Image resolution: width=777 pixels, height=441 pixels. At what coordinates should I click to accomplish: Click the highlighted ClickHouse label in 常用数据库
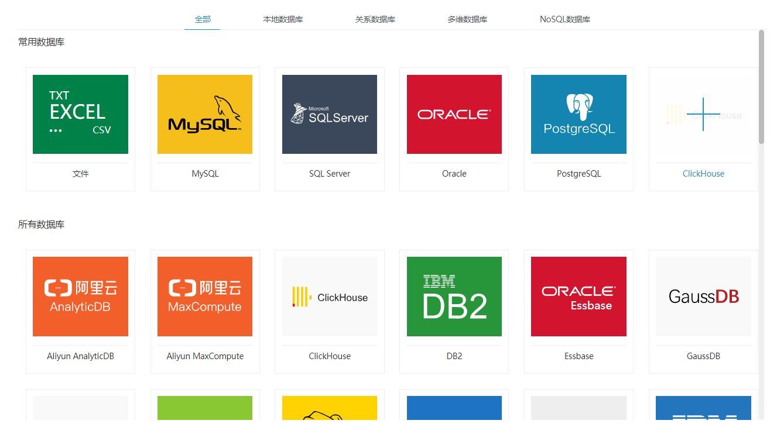point(703,174)
